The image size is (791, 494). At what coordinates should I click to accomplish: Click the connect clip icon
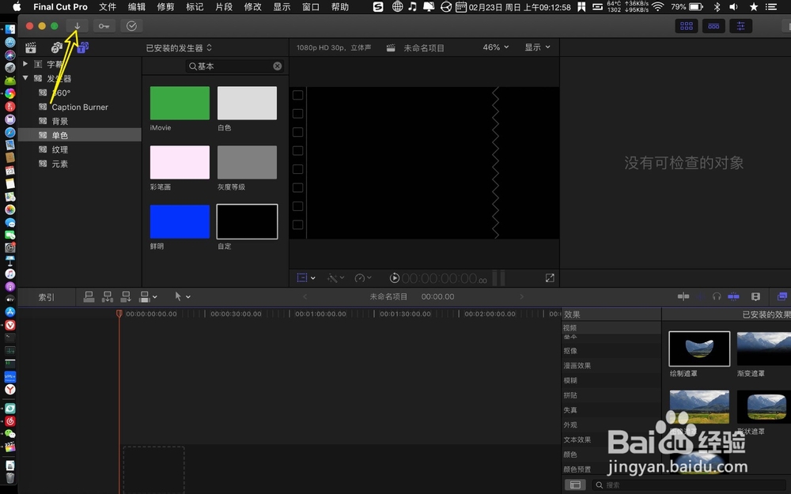point(89,296)
